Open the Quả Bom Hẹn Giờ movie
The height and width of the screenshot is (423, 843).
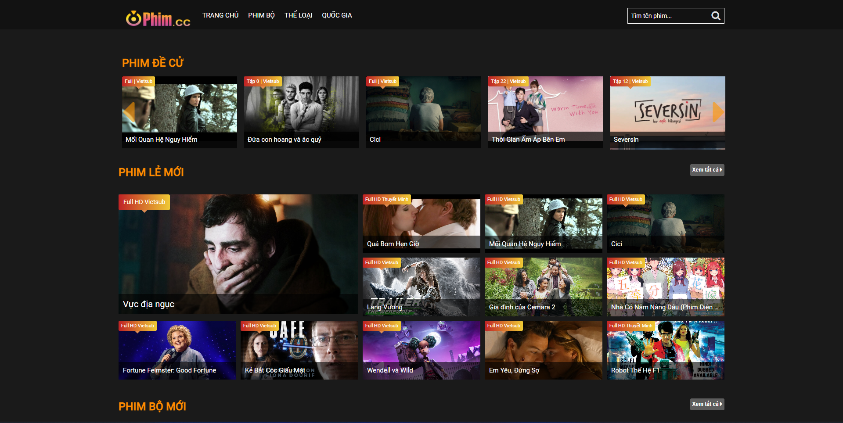(421, 223)
